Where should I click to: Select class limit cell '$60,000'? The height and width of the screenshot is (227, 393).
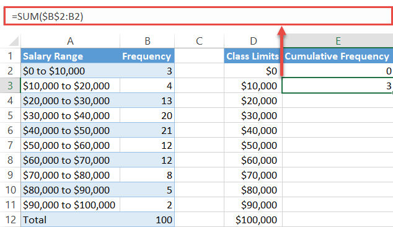pyautogui.click(x=253, y=160)
